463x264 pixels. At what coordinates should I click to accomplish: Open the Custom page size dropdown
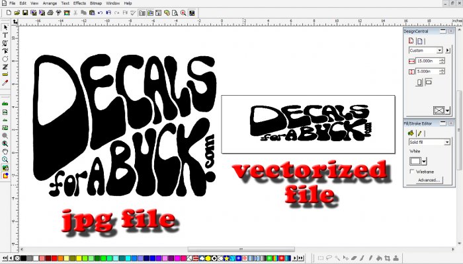click(x=439, y=50)
